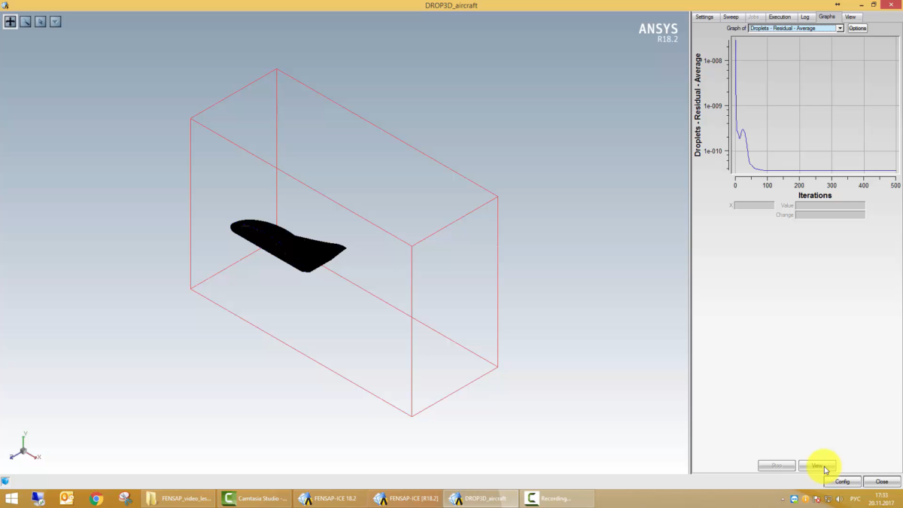Click the Close button

coord(881,482)
